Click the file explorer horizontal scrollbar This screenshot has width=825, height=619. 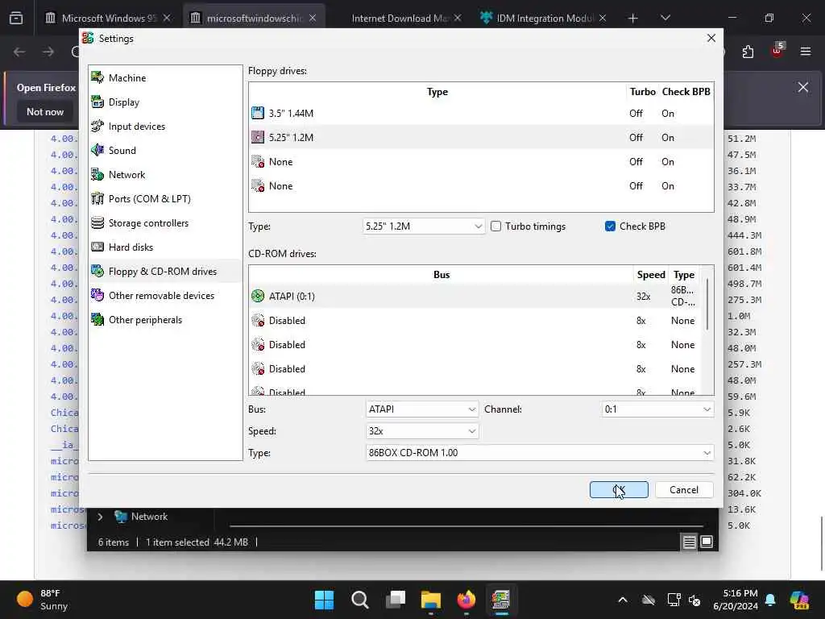[466, 526]
